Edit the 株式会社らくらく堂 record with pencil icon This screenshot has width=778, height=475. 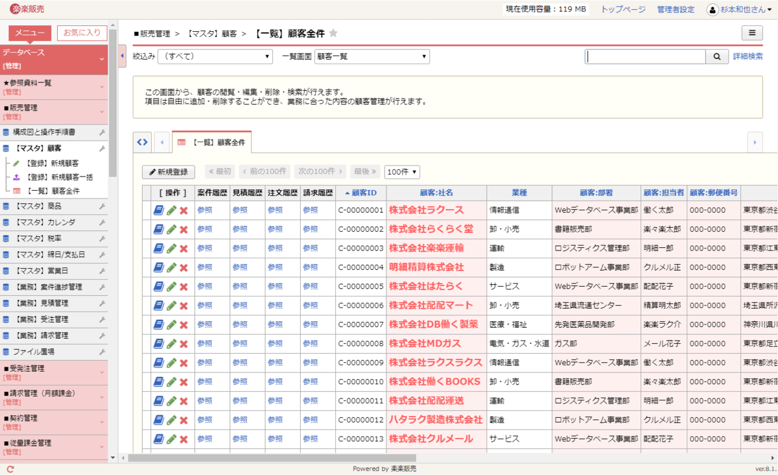coord(171,230)
